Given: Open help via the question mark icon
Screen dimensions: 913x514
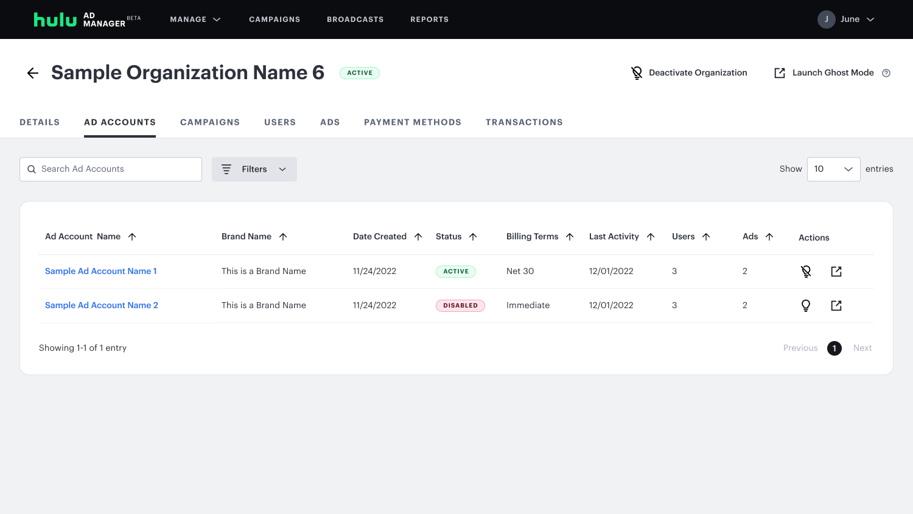Looking at the screenshot, I should 886,72.
